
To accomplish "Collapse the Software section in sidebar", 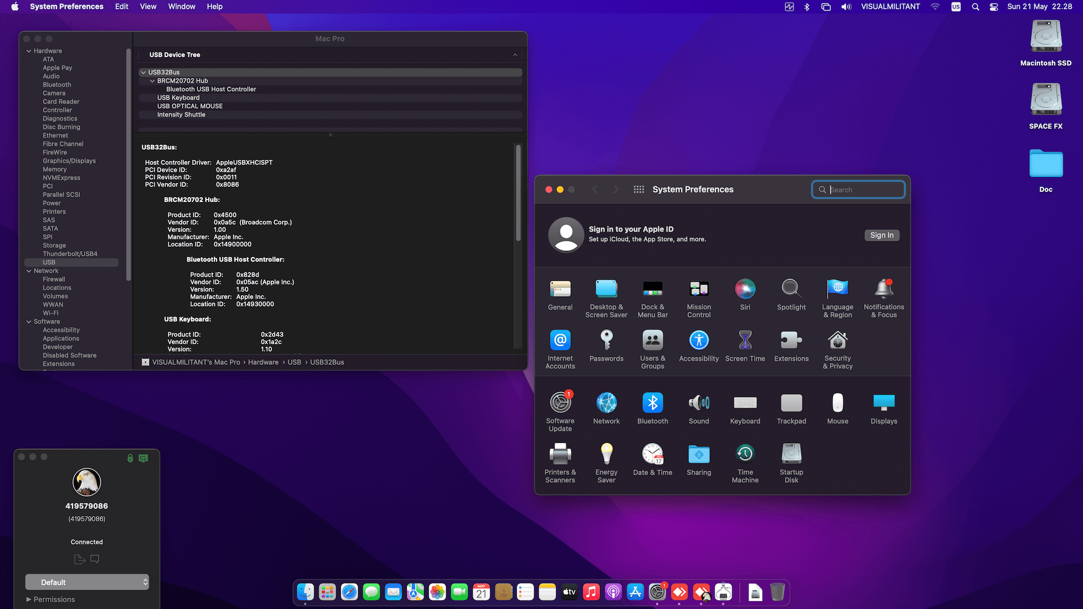I will 29,321.
